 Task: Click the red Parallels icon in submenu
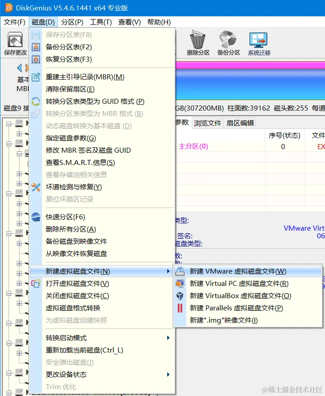click(180, 308)
